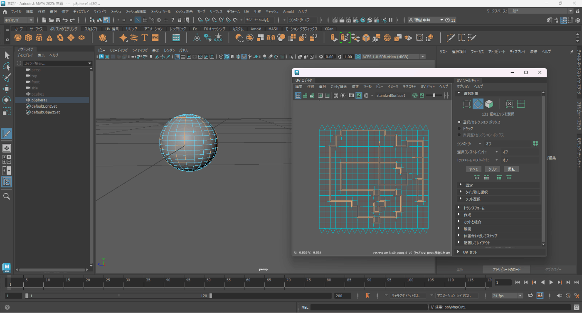Viewport: 582px width, 313px height.
Task: Select the Rotate tool in toolbox
Action: coord(7,100)
